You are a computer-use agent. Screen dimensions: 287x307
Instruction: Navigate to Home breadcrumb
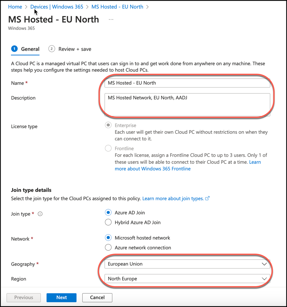coord(15,7)
